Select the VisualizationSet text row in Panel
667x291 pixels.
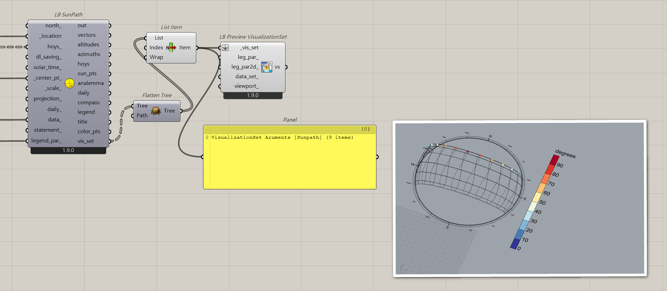(x=282, y=138)
